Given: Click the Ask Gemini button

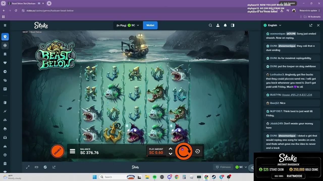Looking at the screenshot, I should 288,3.
